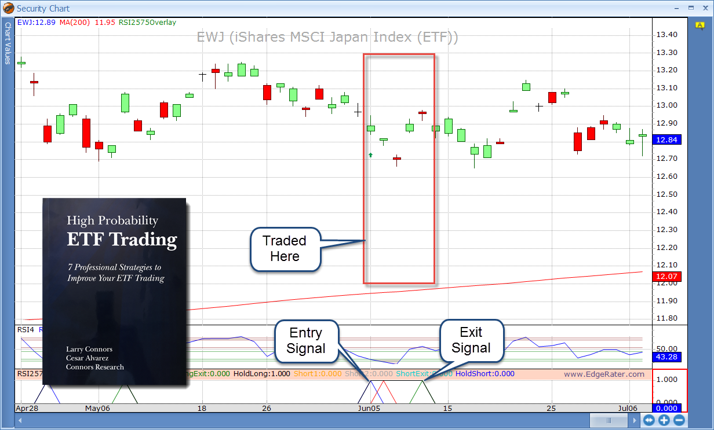Minimize the Security Chart window
Image resolution: width=714 pixels, height=430 pixels.
(x=676, y=8)
